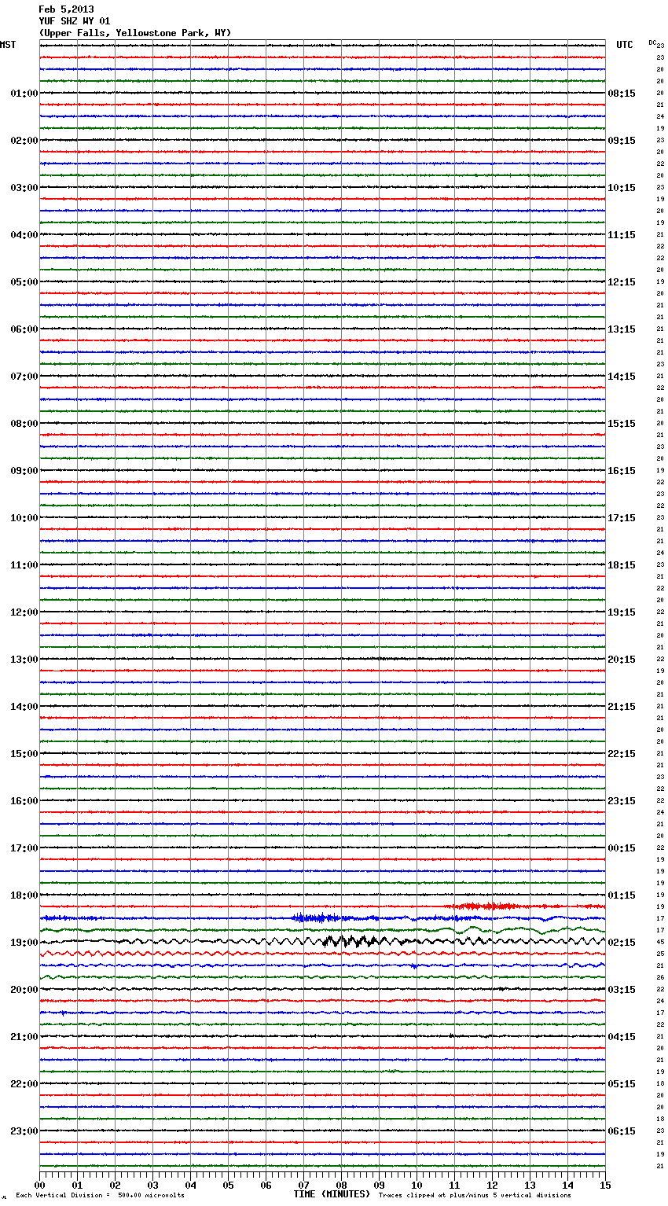Select the 09:00 MST time label
668x1206 pixels.
point(24,471)
